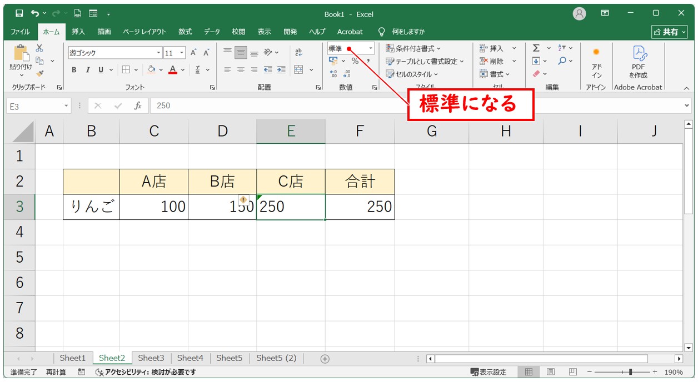Image resolution: width=698 pixels, height=382 pixels.
Task: Click the zoom slider handle
Action: 630,372
